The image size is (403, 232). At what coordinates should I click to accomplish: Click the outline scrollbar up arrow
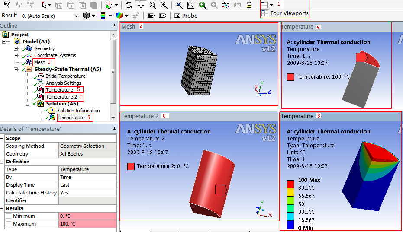tap(113, 35)
